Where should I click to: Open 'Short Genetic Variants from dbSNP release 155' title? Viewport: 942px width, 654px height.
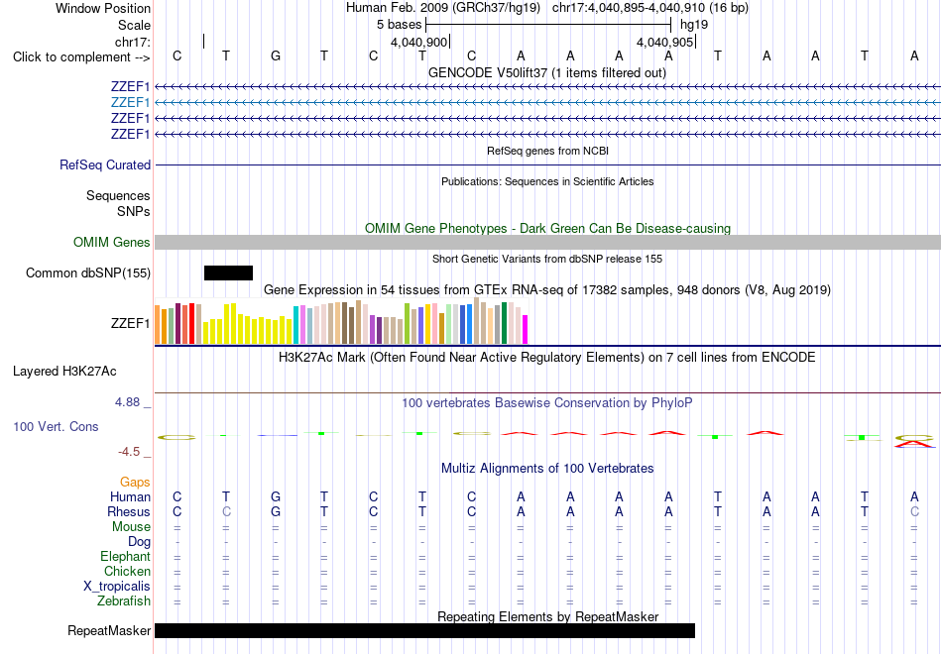click(x=547, y=259)
